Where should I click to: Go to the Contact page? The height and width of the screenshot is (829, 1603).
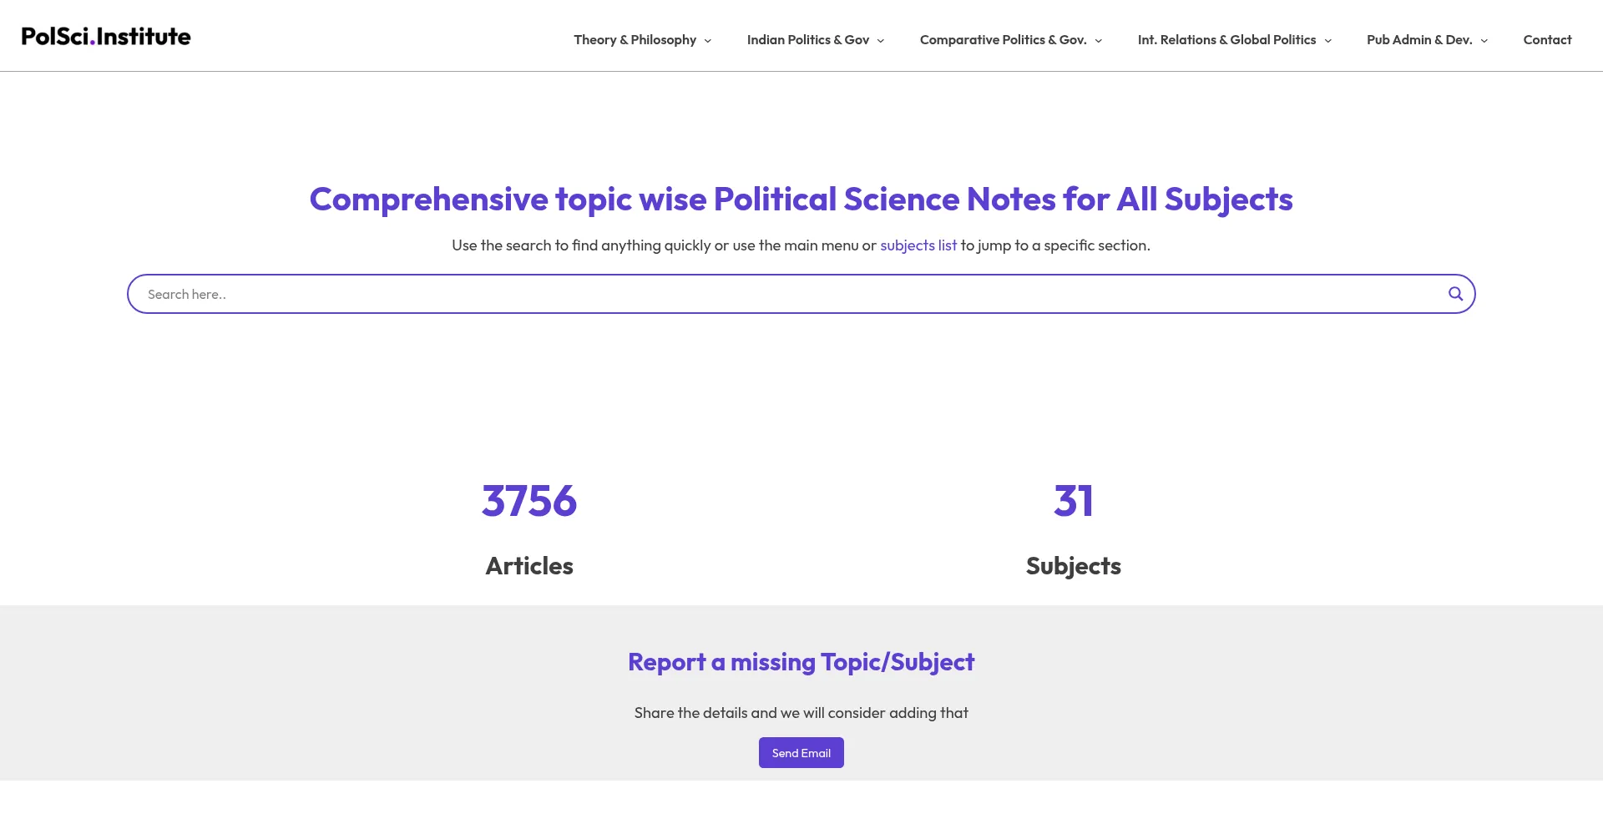[x=1547, y=40]
